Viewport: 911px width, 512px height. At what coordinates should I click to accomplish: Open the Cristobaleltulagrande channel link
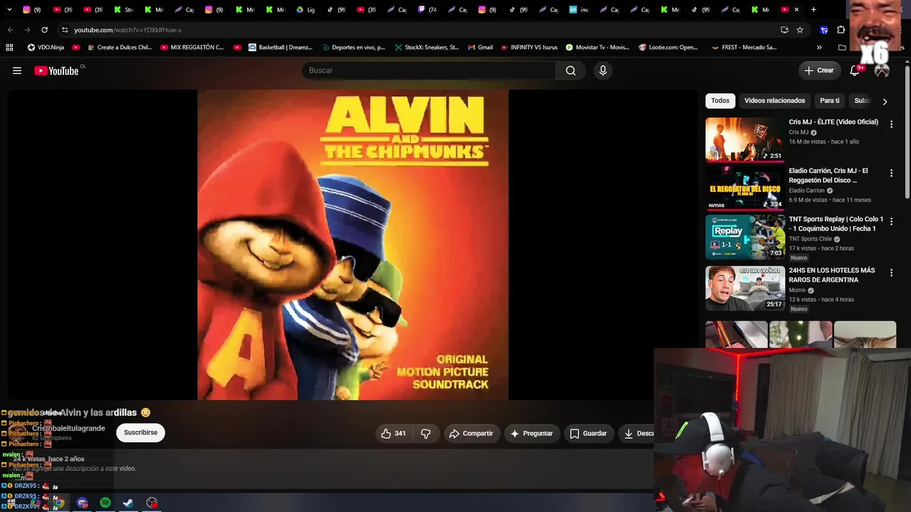68,429
